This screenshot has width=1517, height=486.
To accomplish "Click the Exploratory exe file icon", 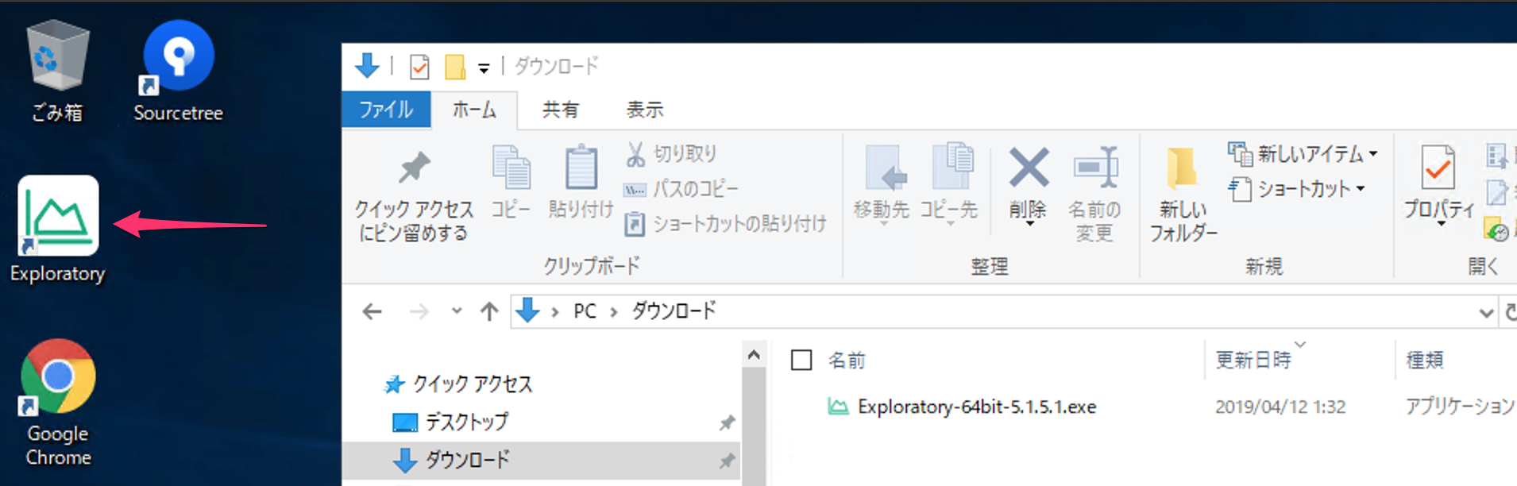I will tap(838, 407).
